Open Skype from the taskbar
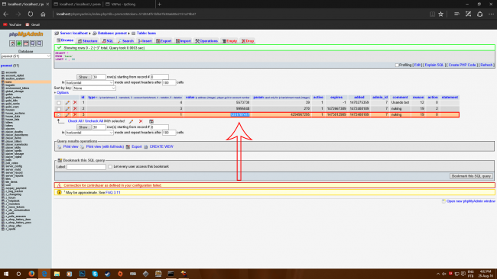 point(95,274)
